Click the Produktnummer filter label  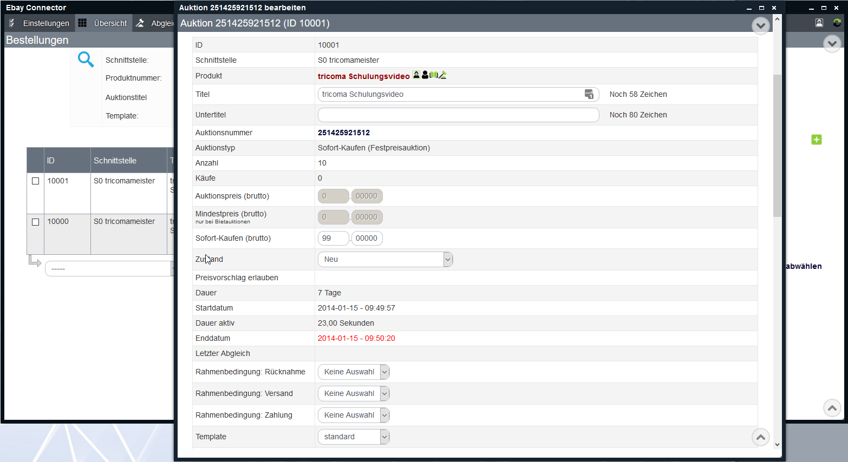[x=133, y=78]
